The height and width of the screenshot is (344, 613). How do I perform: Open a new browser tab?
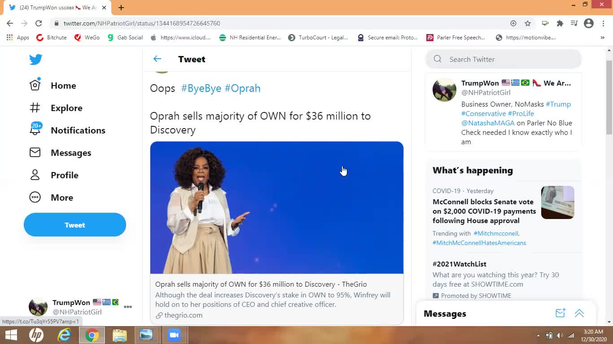(121, 8)
